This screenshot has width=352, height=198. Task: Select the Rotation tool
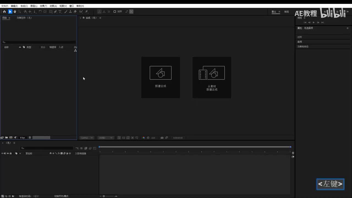(40, 12)
